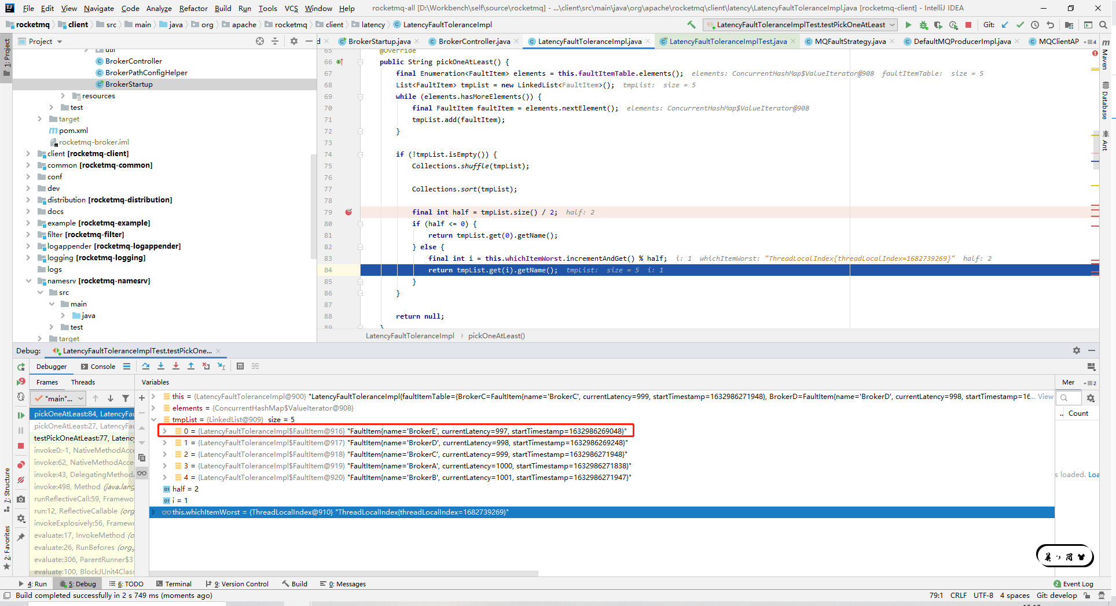Switch to Threads tab
The width and height of the screenshot is (1116, 606).
[83, 382]
